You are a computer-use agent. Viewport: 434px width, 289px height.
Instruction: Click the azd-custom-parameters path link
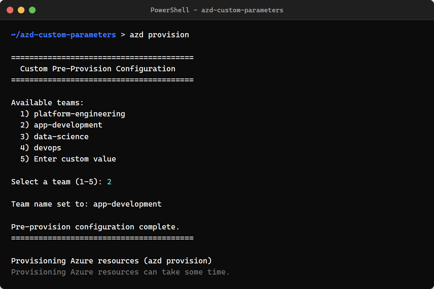tap(63, 35)
